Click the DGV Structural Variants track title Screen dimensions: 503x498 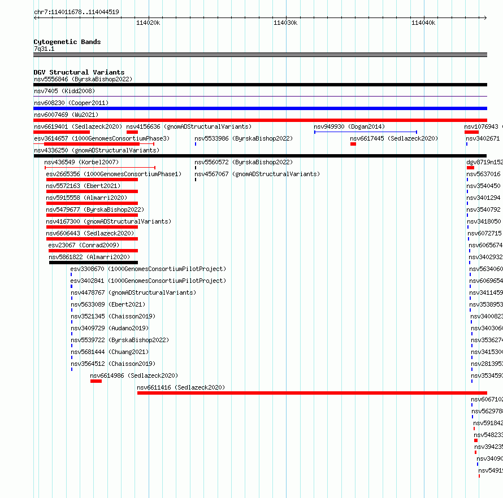tap(79, 72)
